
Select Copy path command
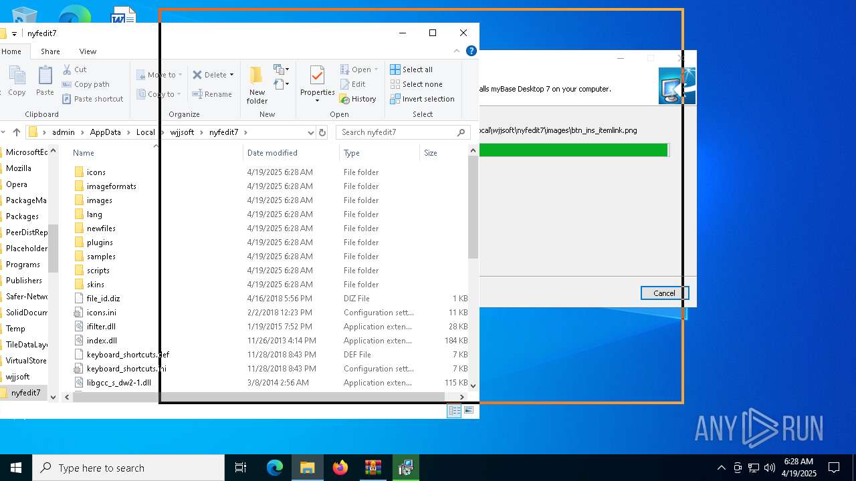86,84
